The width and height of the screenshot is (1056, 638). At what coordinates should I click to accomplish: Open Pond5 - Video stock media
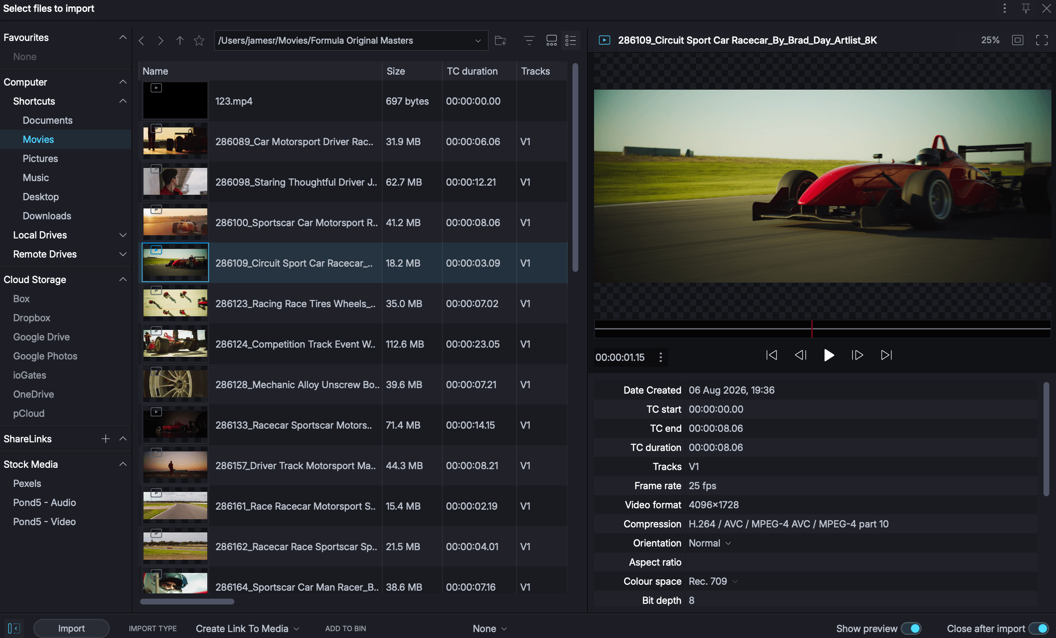tap(44, 522)
